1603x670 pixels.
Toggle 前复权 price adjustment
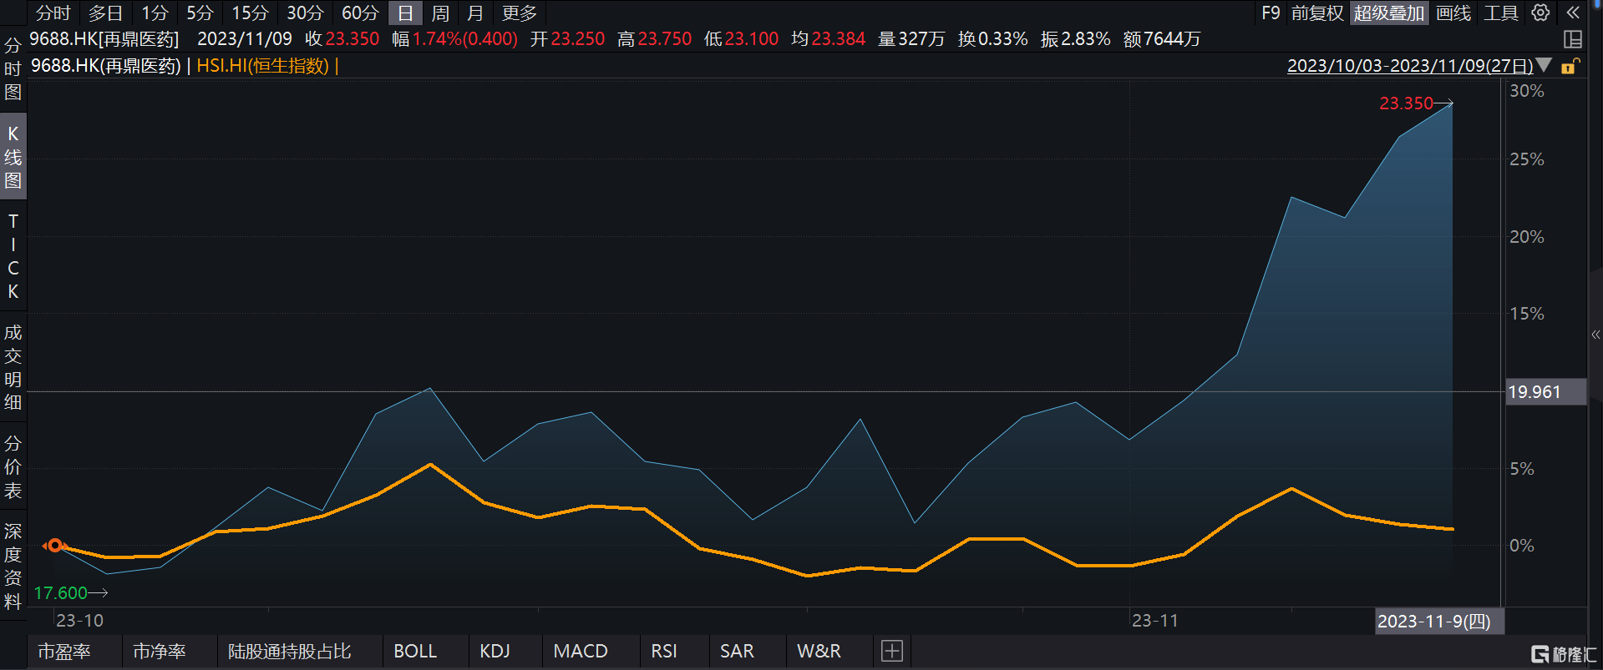1316,13
